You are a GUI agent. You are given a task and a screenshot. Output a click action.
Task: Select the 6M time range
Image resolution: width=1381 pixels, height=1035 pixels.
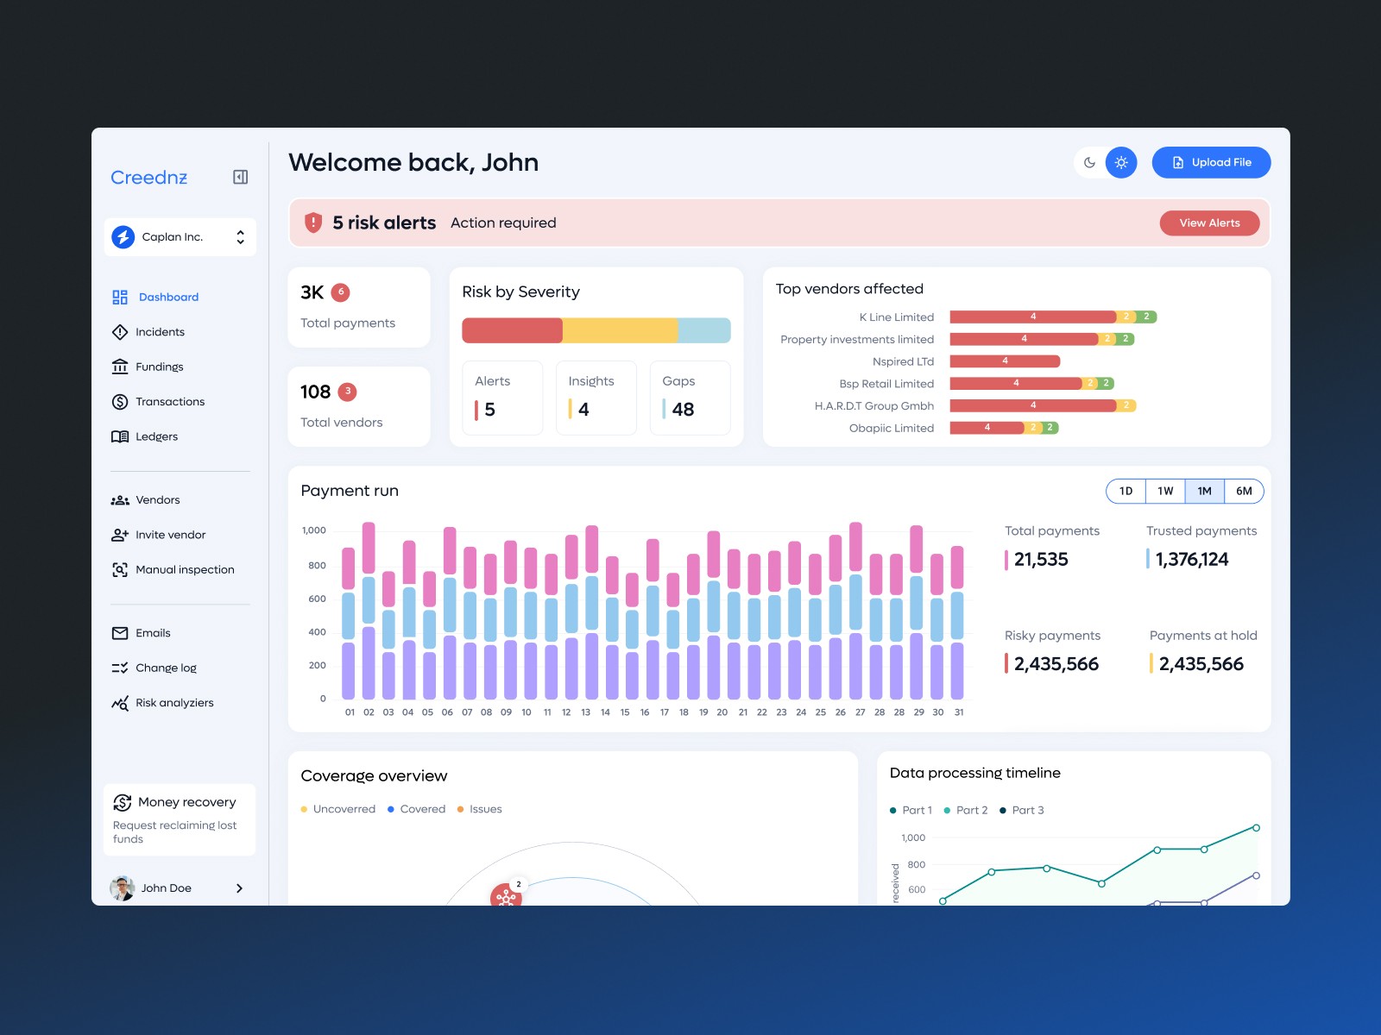click(x=1244, y=491)
